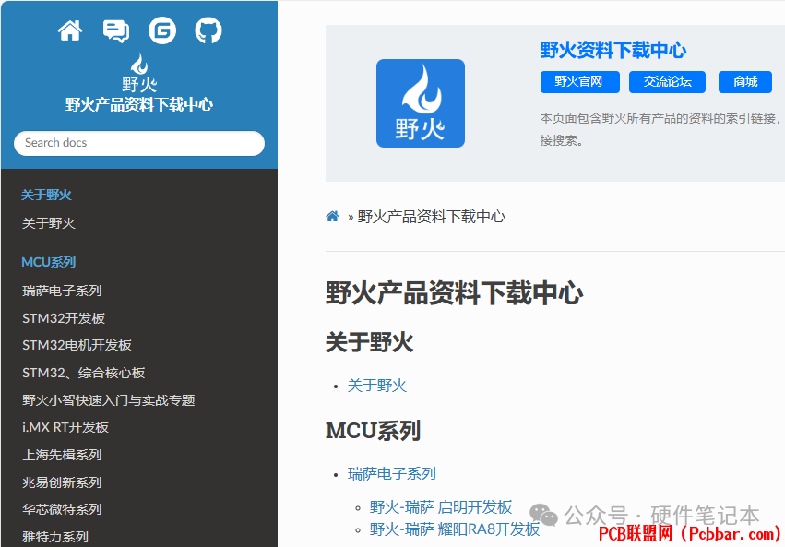Focus the Search docs input field

pos(139,143)
